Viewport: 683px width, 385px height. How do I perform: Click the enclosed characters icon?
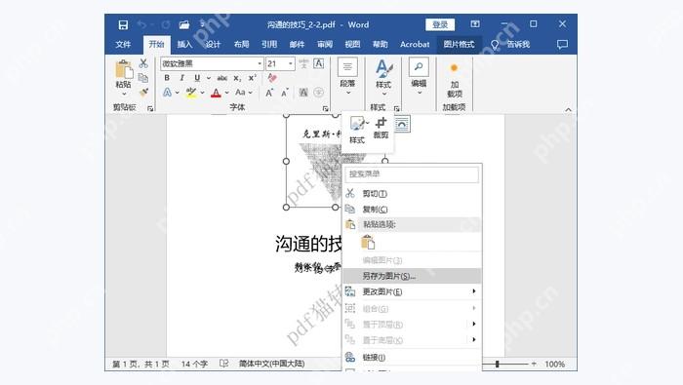pyautogui.click(x=319, y=93)
